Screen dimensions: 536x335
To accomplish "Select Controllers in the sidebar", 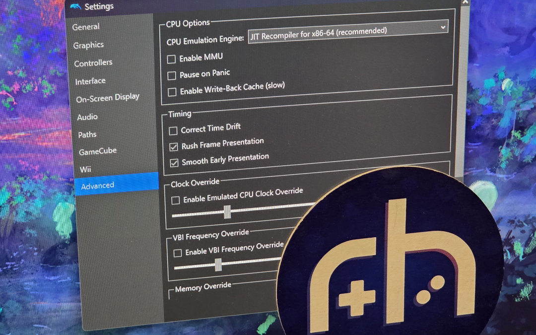I will tap(93, 63).
